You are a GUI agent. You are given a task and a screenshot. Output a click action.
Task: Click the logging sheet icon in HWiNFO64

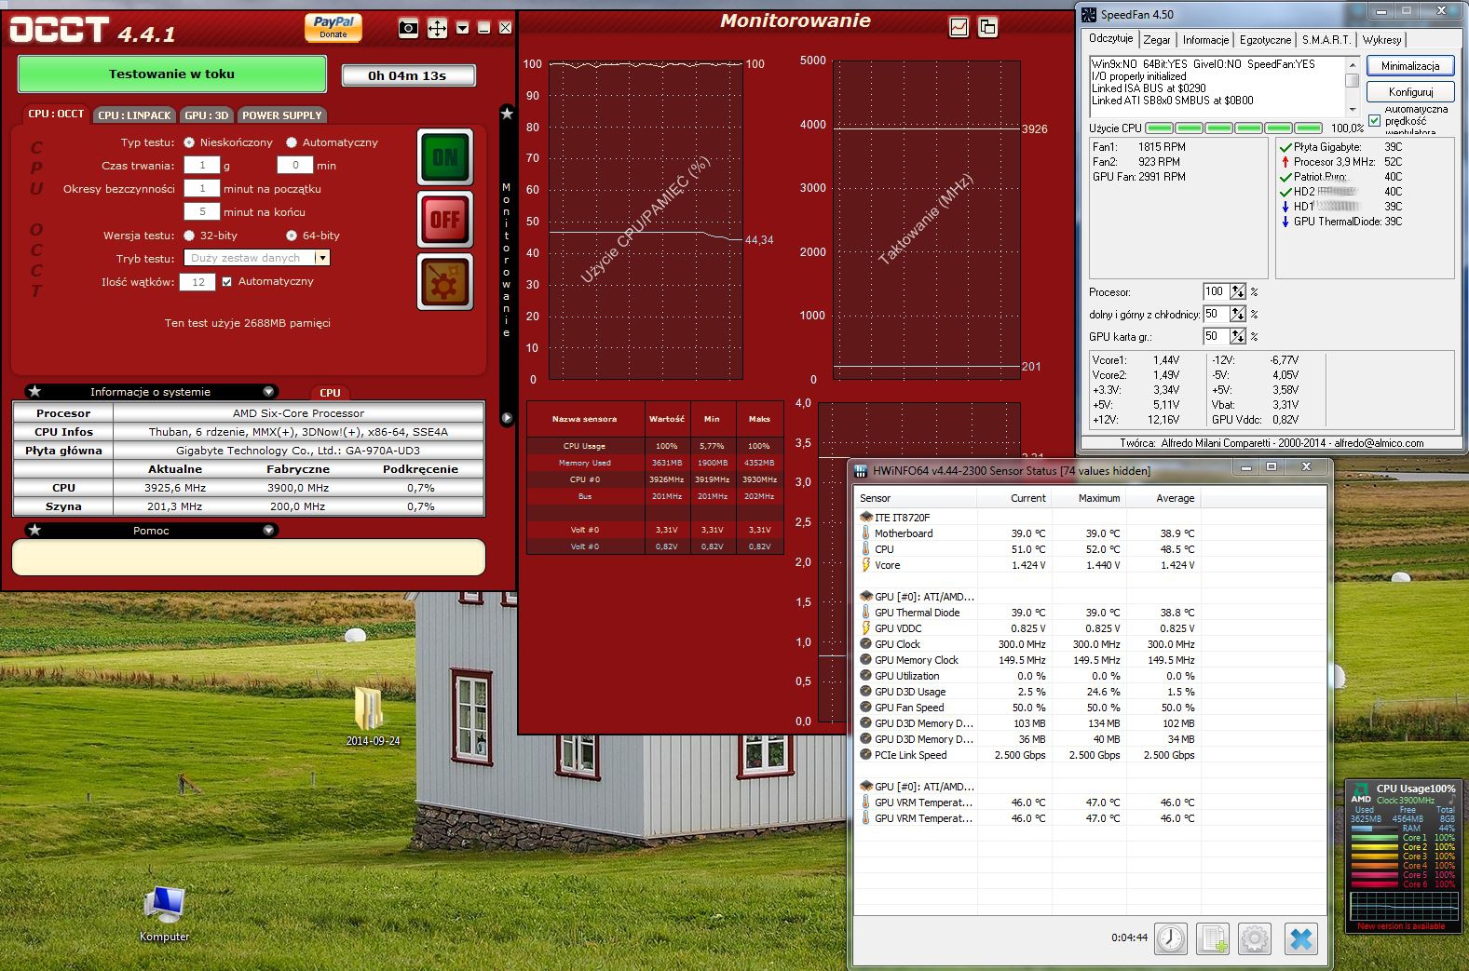(1213, 938)
